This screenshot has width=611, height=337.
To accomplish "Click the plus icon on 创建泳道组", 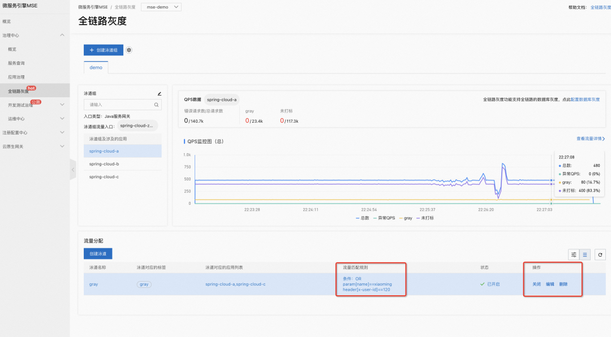I will (92, 50).
